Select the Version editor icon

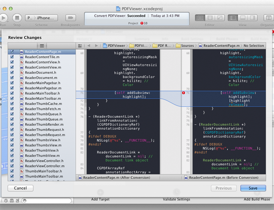click(x=220, y=18)
